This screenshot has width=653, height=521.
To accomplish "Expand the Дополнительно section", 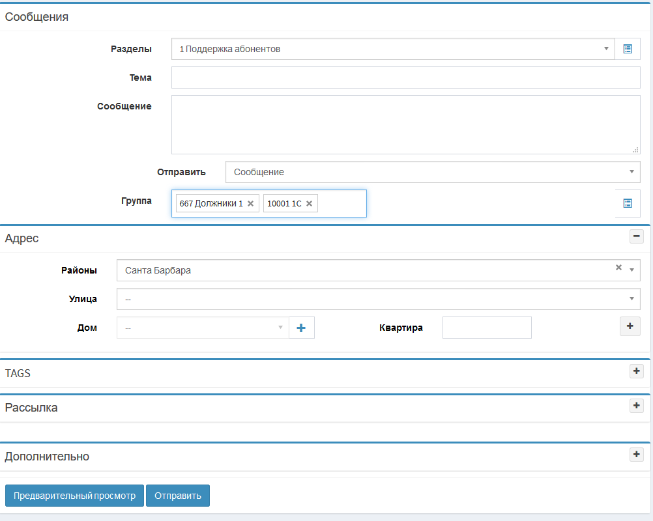I will click(636, 455).
